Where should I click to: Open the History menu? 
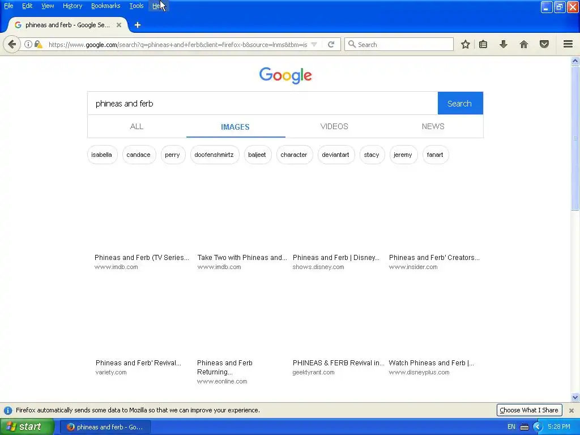pos(72,6)
